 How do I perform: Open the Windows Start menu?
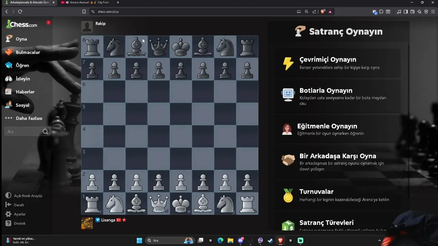pyautogui.click(x=139, y=241)
